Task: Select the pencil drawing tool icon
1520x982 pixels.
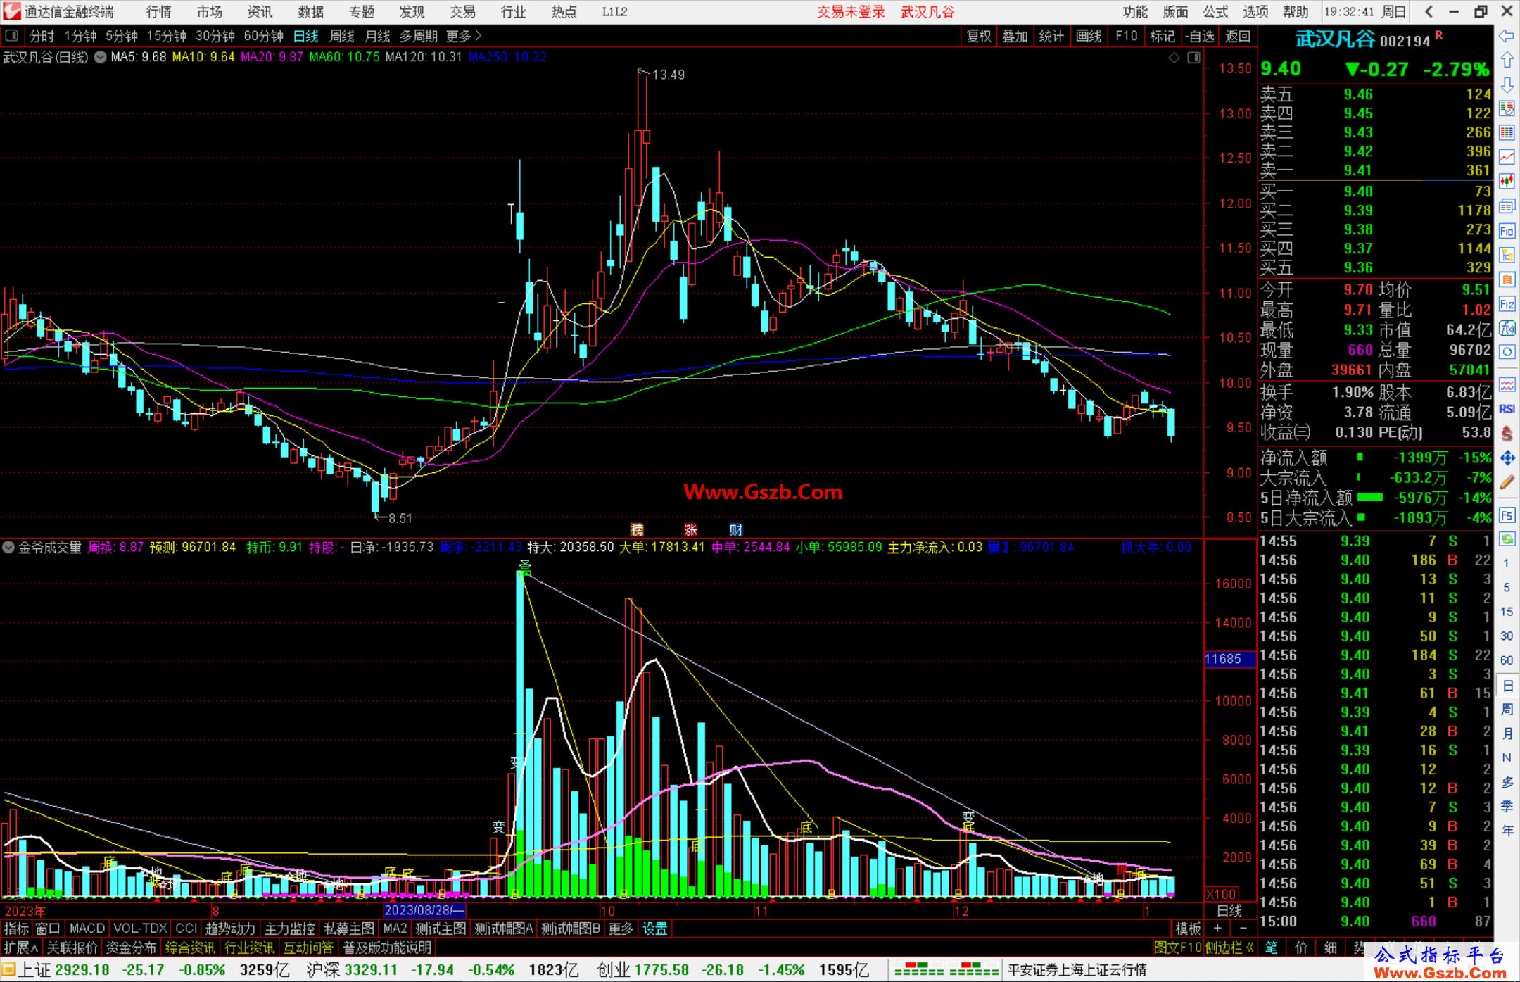Action: [1507, 483]
